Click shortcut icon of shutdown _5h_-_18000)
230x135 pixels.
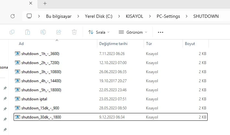(x=18, y=90)
